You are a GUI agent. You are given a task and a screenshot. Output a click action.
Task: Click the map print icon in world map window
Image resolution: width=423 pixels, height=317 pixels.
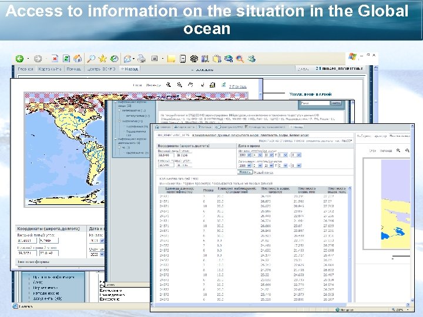point(213,85)
